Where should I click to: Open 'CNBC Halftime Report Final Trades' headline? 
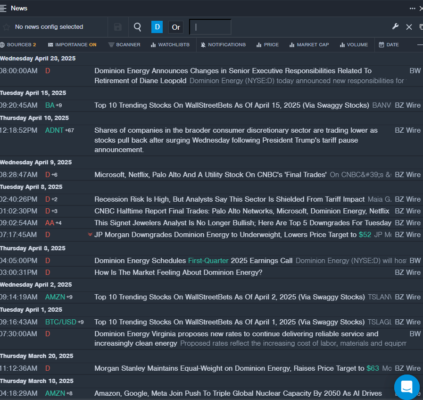click(242, 211)
